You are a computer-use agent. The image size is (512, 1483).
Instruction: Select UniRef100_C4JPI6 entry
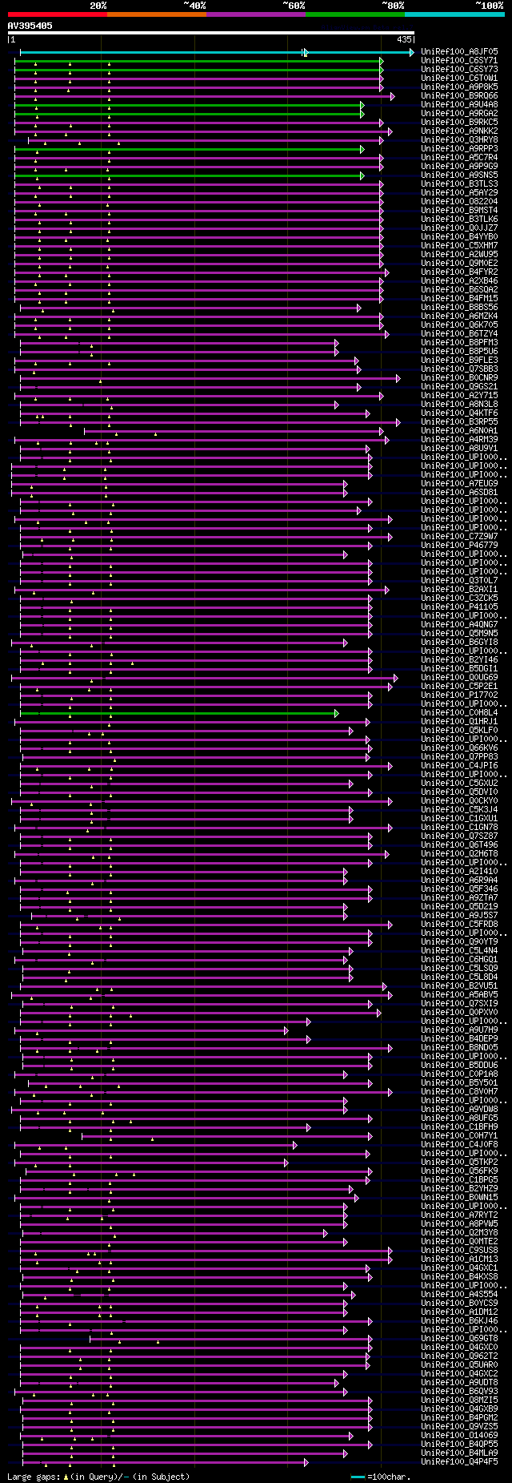point(459,765)
